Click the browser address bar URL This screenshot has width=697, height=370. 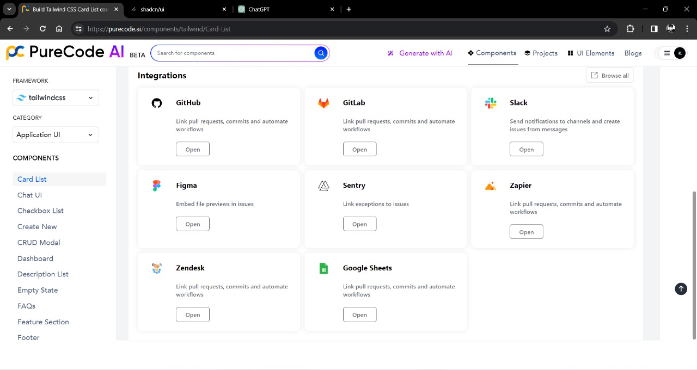pyautogui.click(x=159, y=29)
